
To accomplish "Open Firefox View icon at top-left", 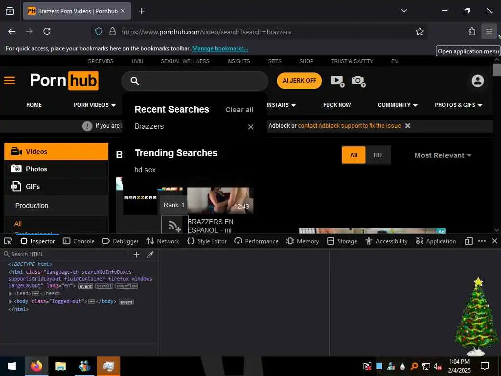I will (10, 11).
